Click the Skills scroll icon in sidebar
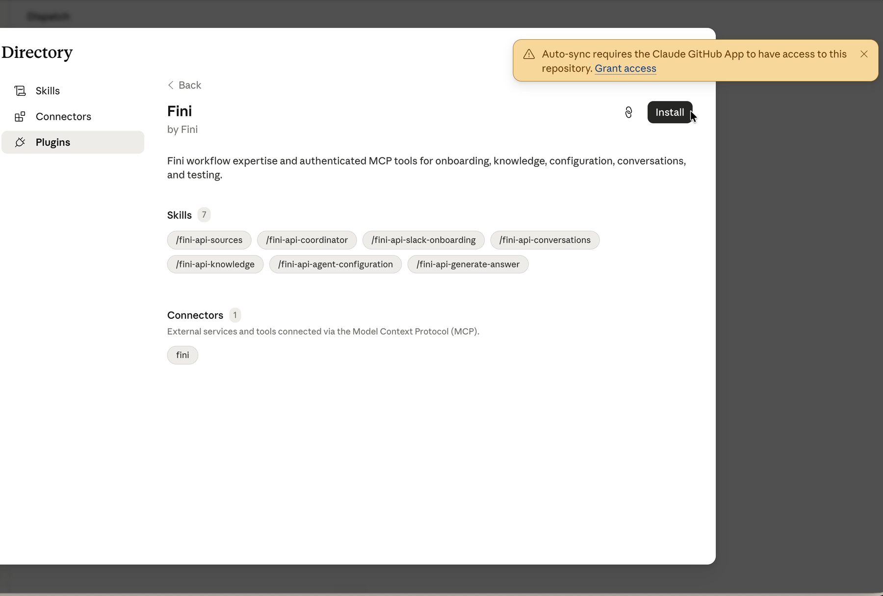Screen dimensions: 883x596 [20, 91]
